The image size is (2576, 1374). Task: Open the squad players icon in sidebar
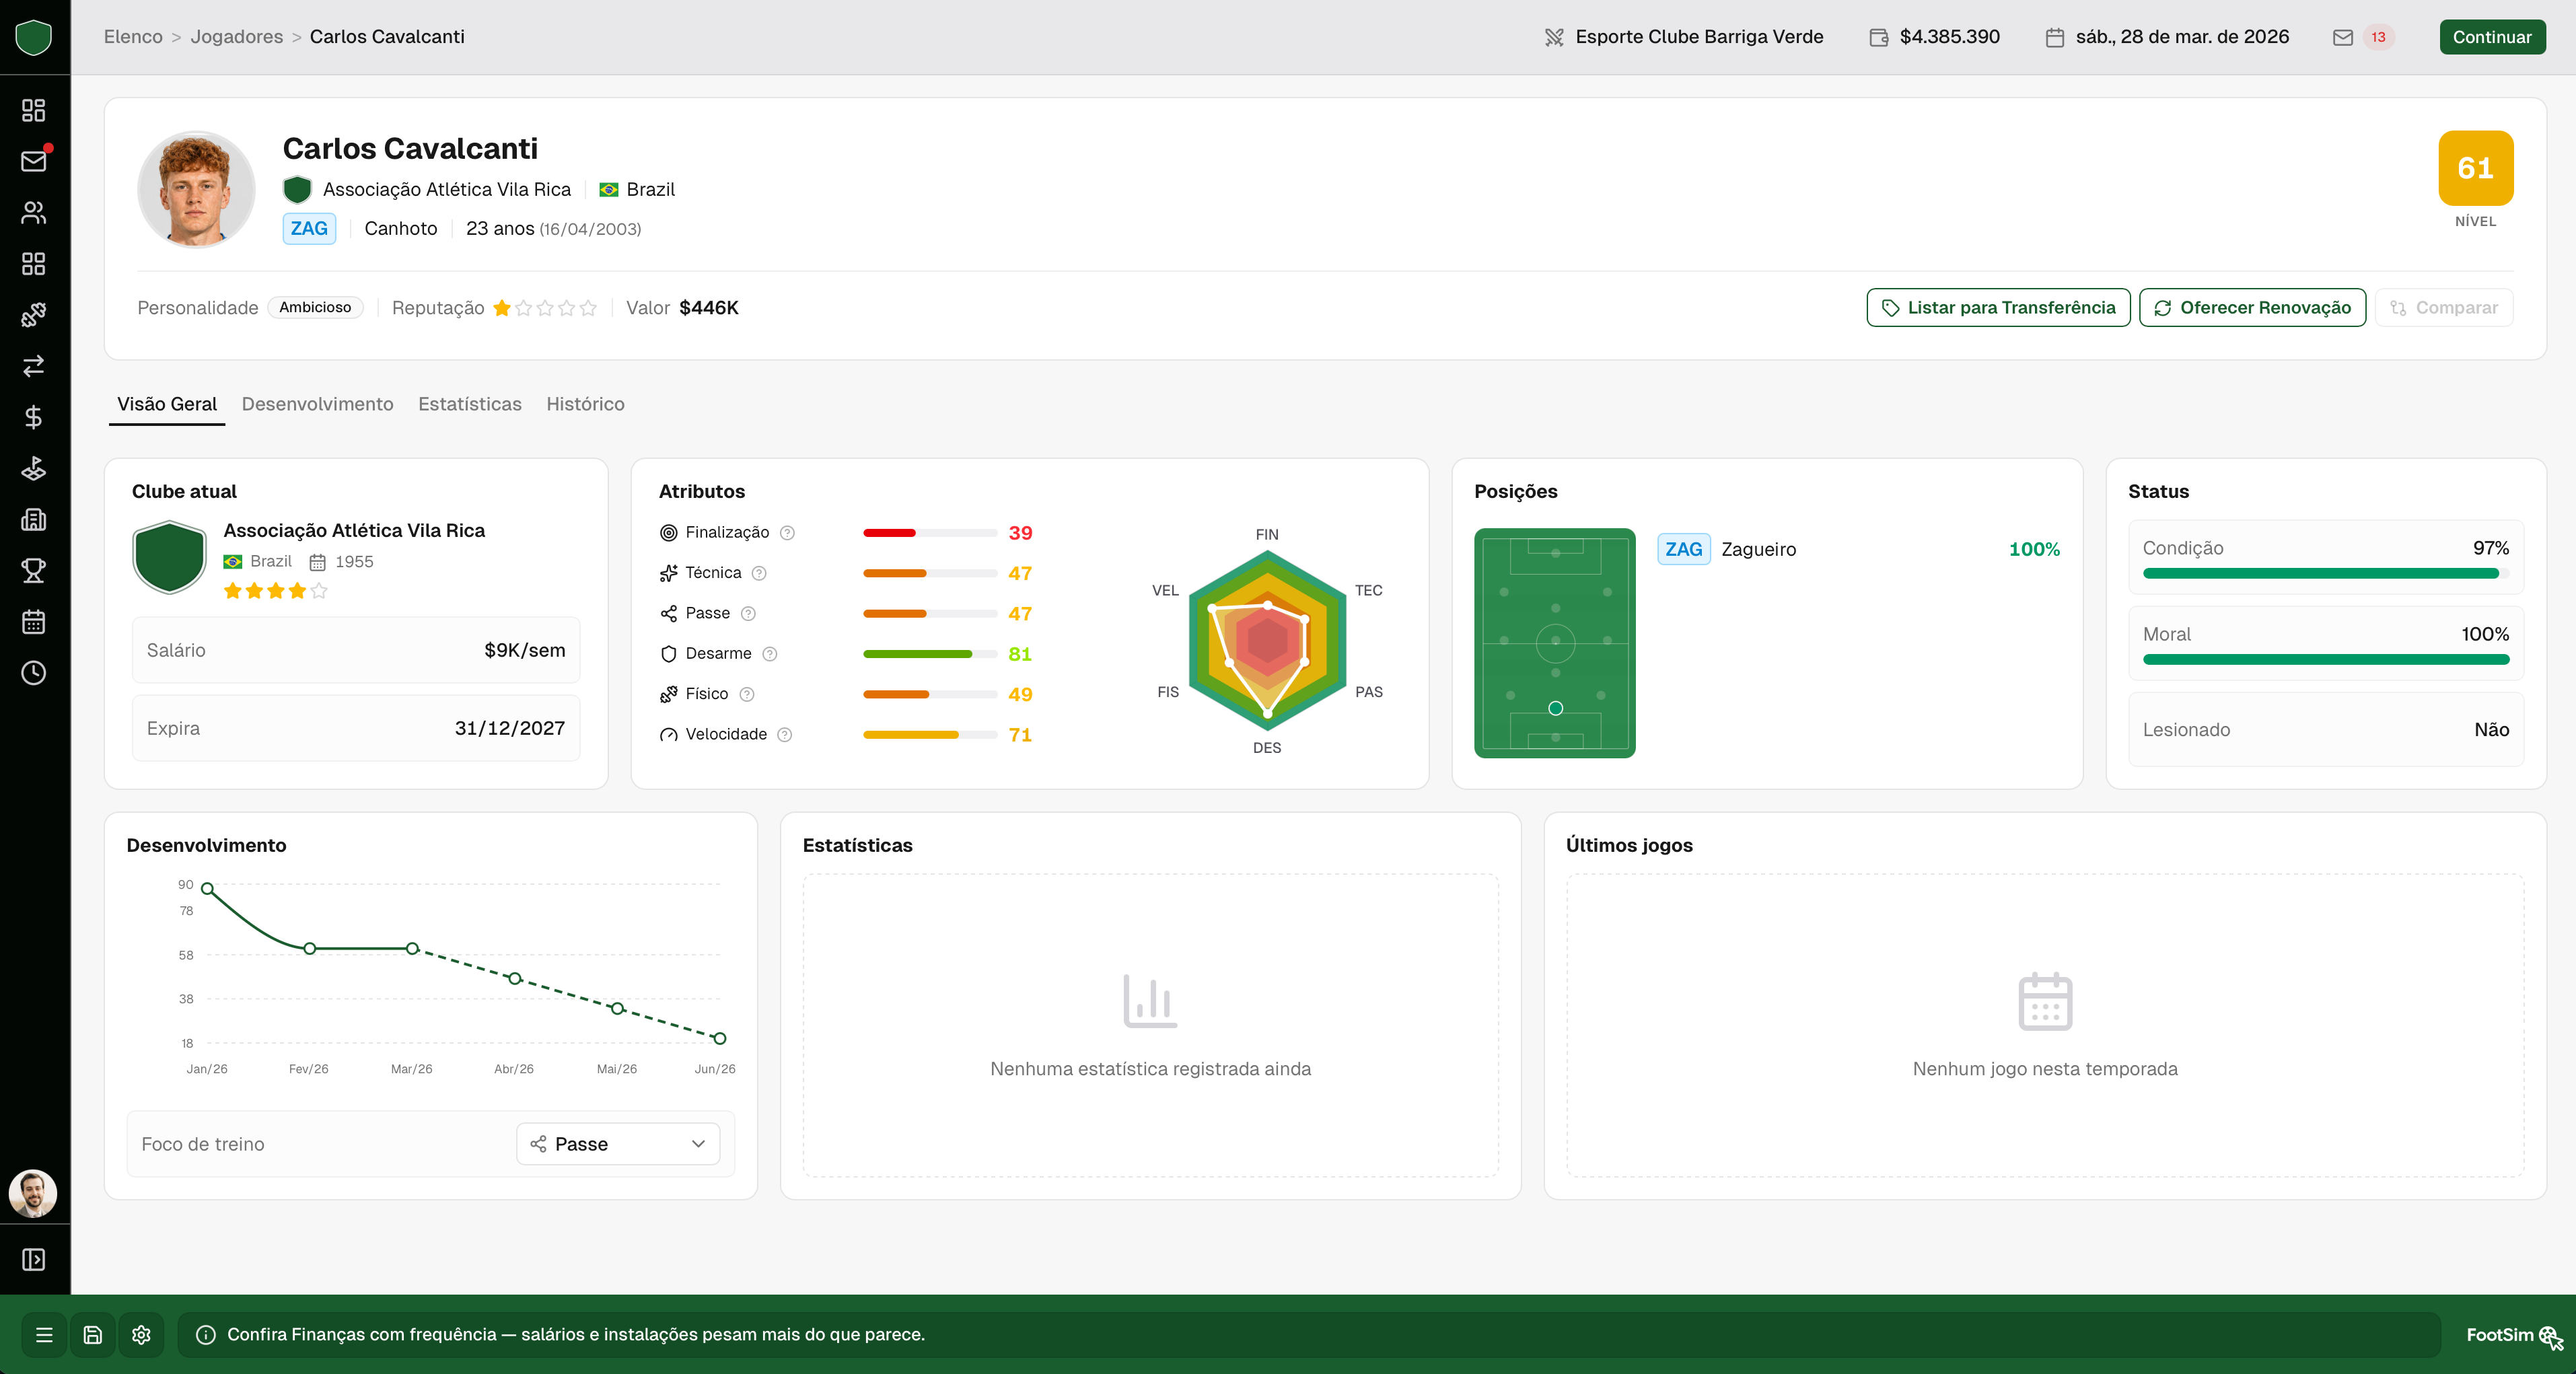(34, 212)
